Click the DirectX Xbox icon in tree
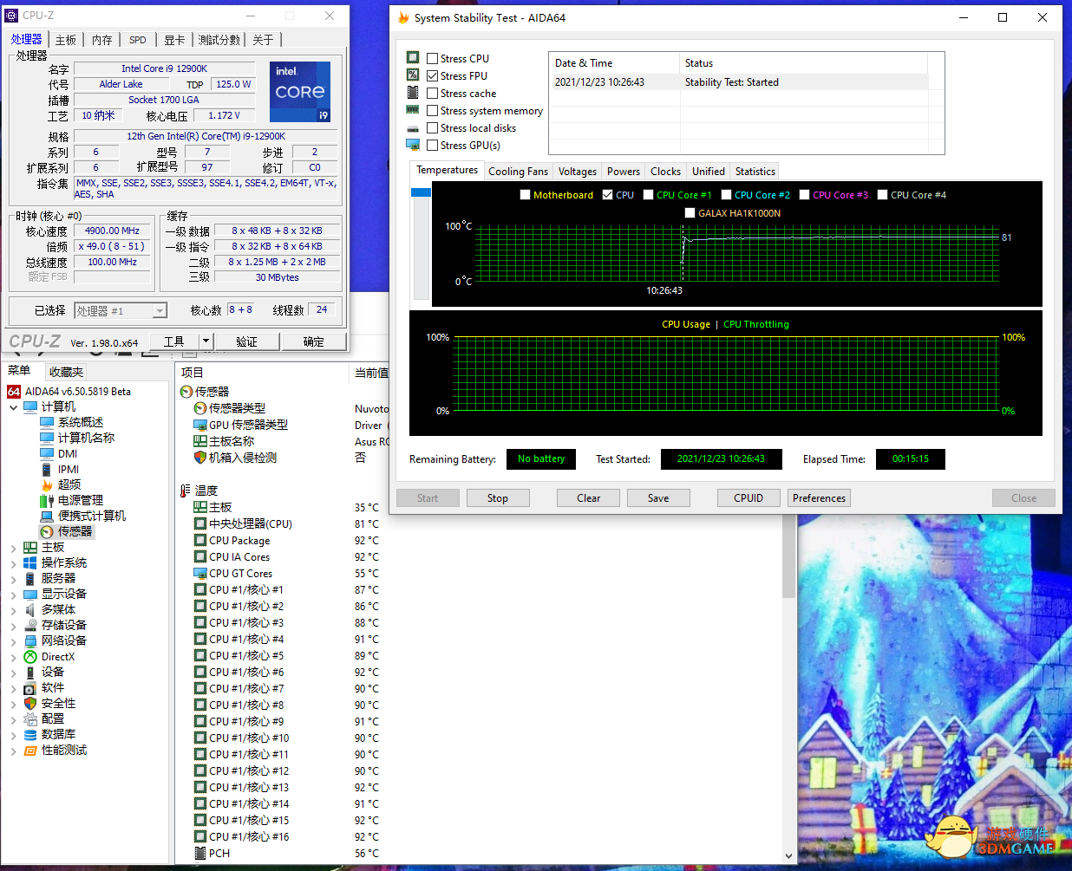The image size is (1072, 871). pos(30,656)
